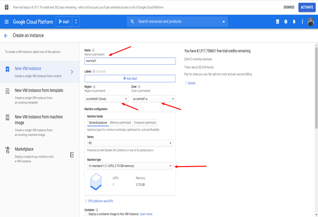Choose New VM instance from machine image

39,126
